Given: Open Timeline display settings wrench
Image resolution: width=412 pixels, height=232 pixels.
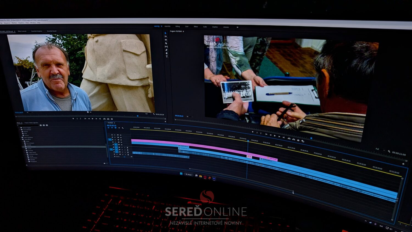Looking at the screenshot, I should pos(123,128).
